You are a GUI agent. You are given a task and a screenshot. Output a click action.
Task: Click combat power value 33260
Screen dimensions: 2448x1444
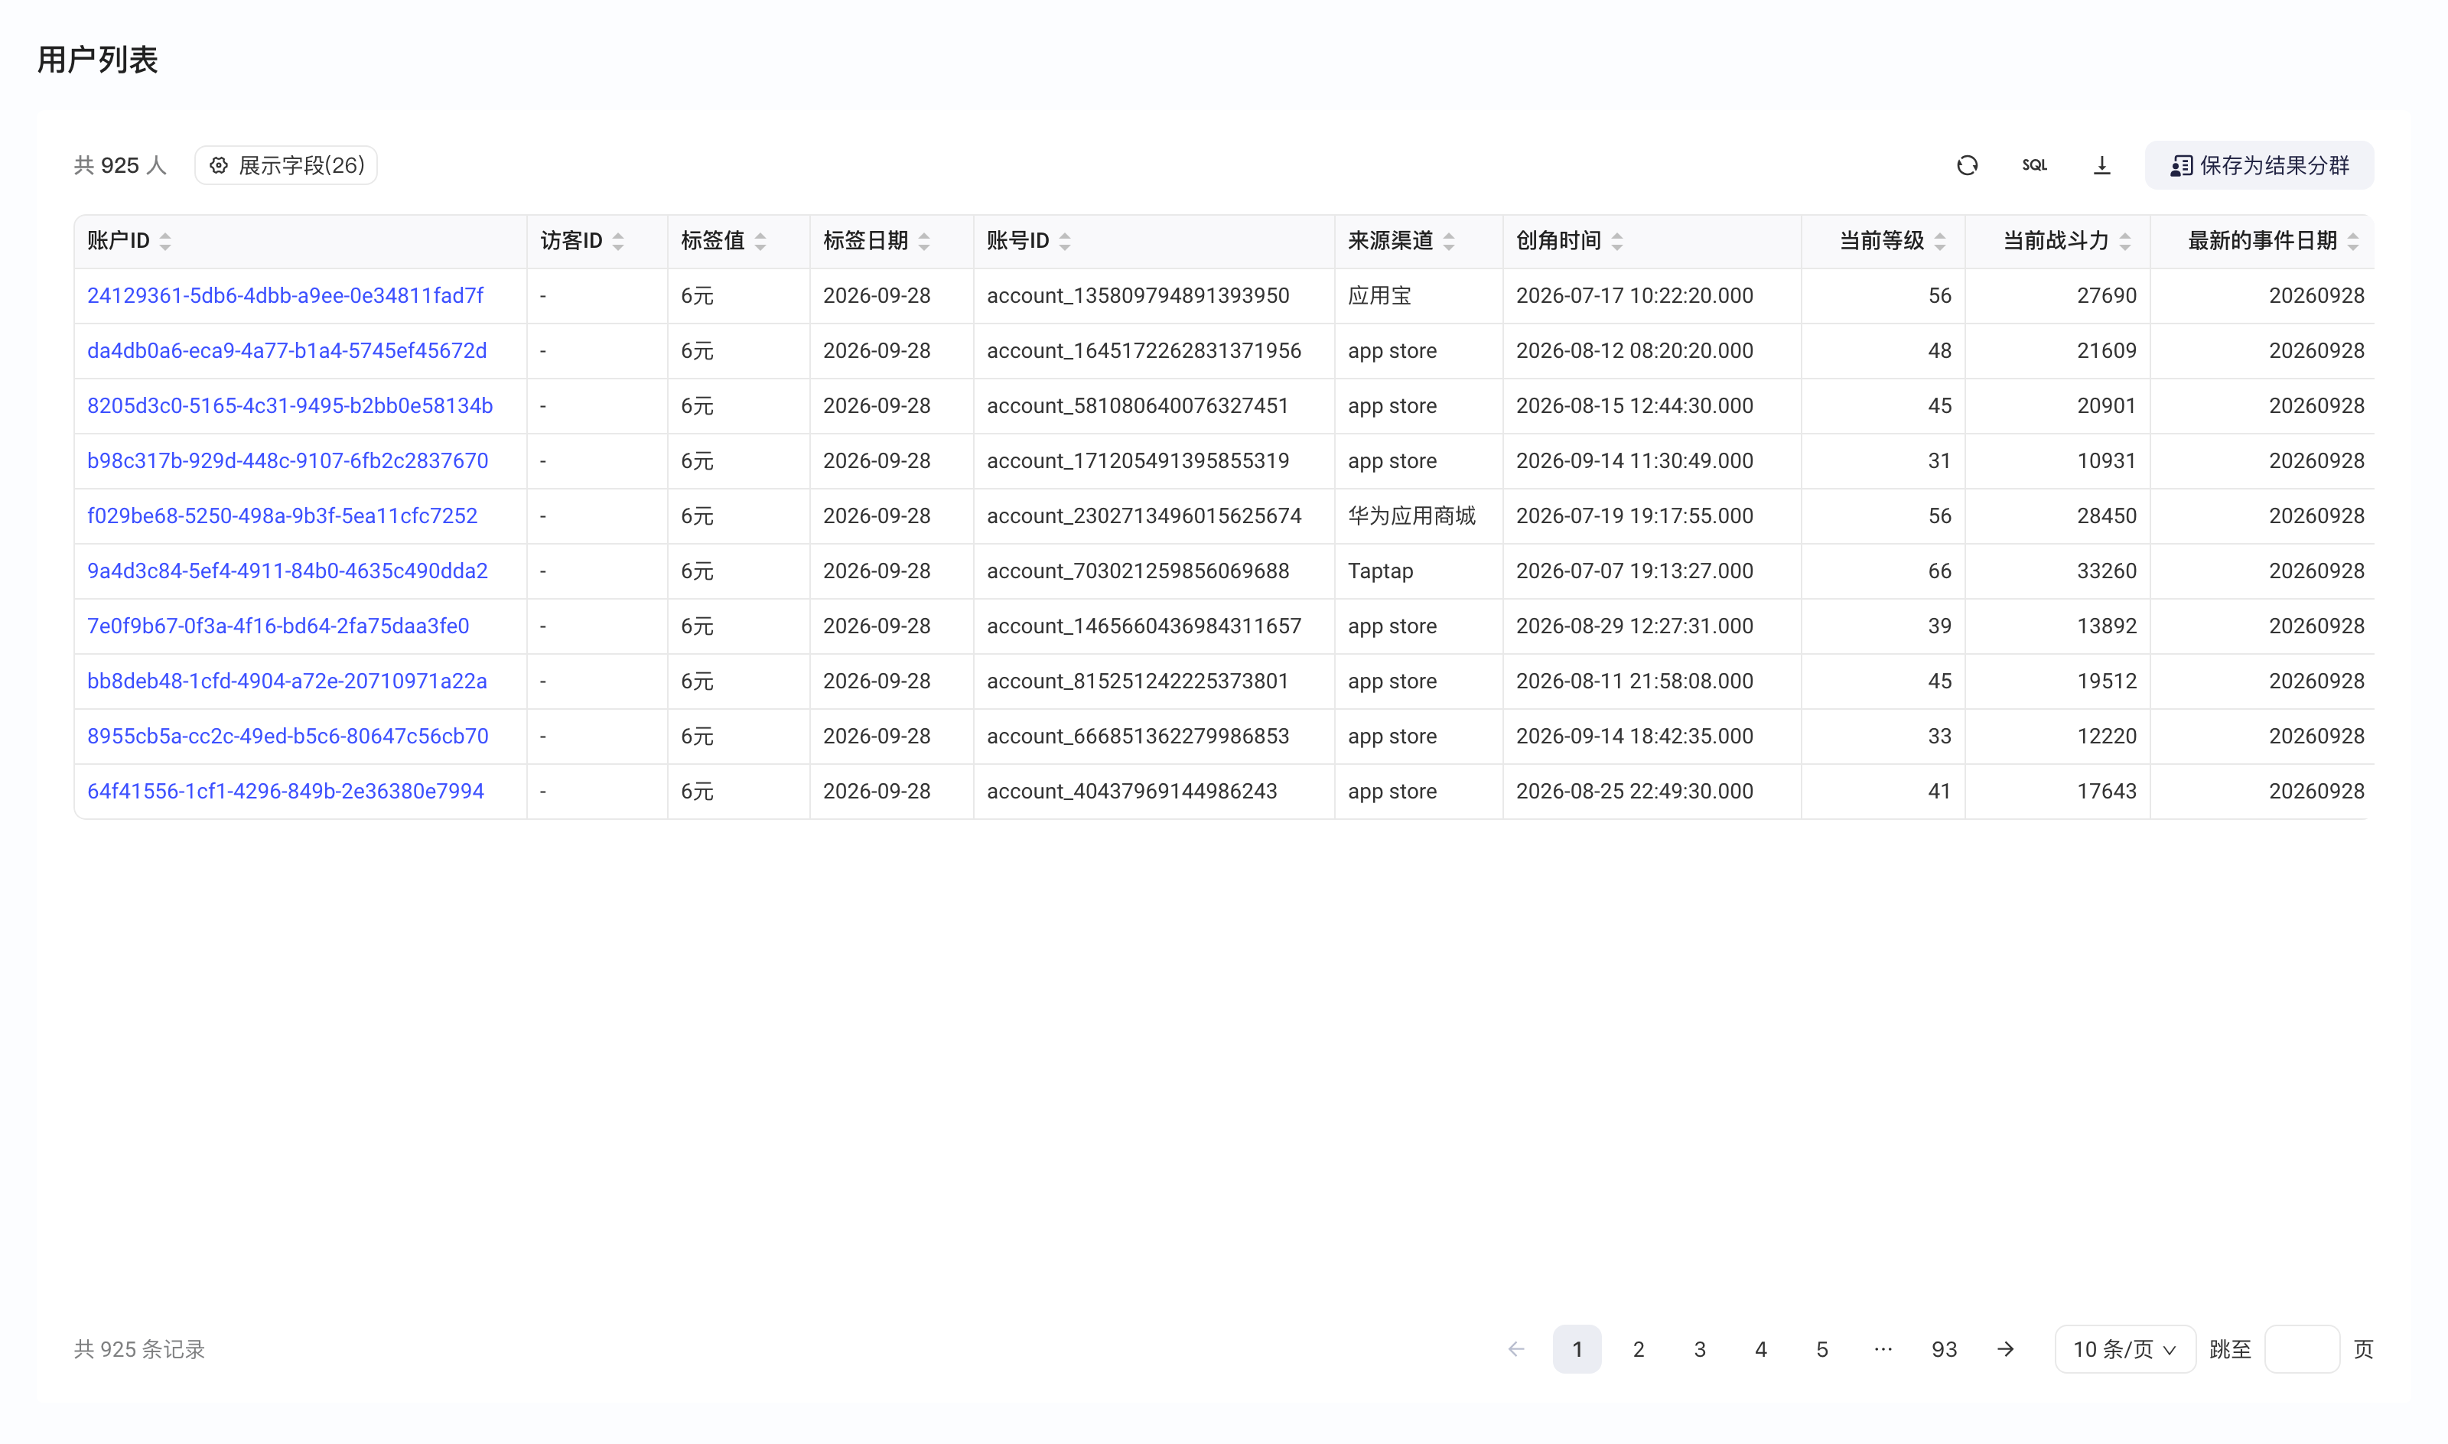pos(2107,571)
